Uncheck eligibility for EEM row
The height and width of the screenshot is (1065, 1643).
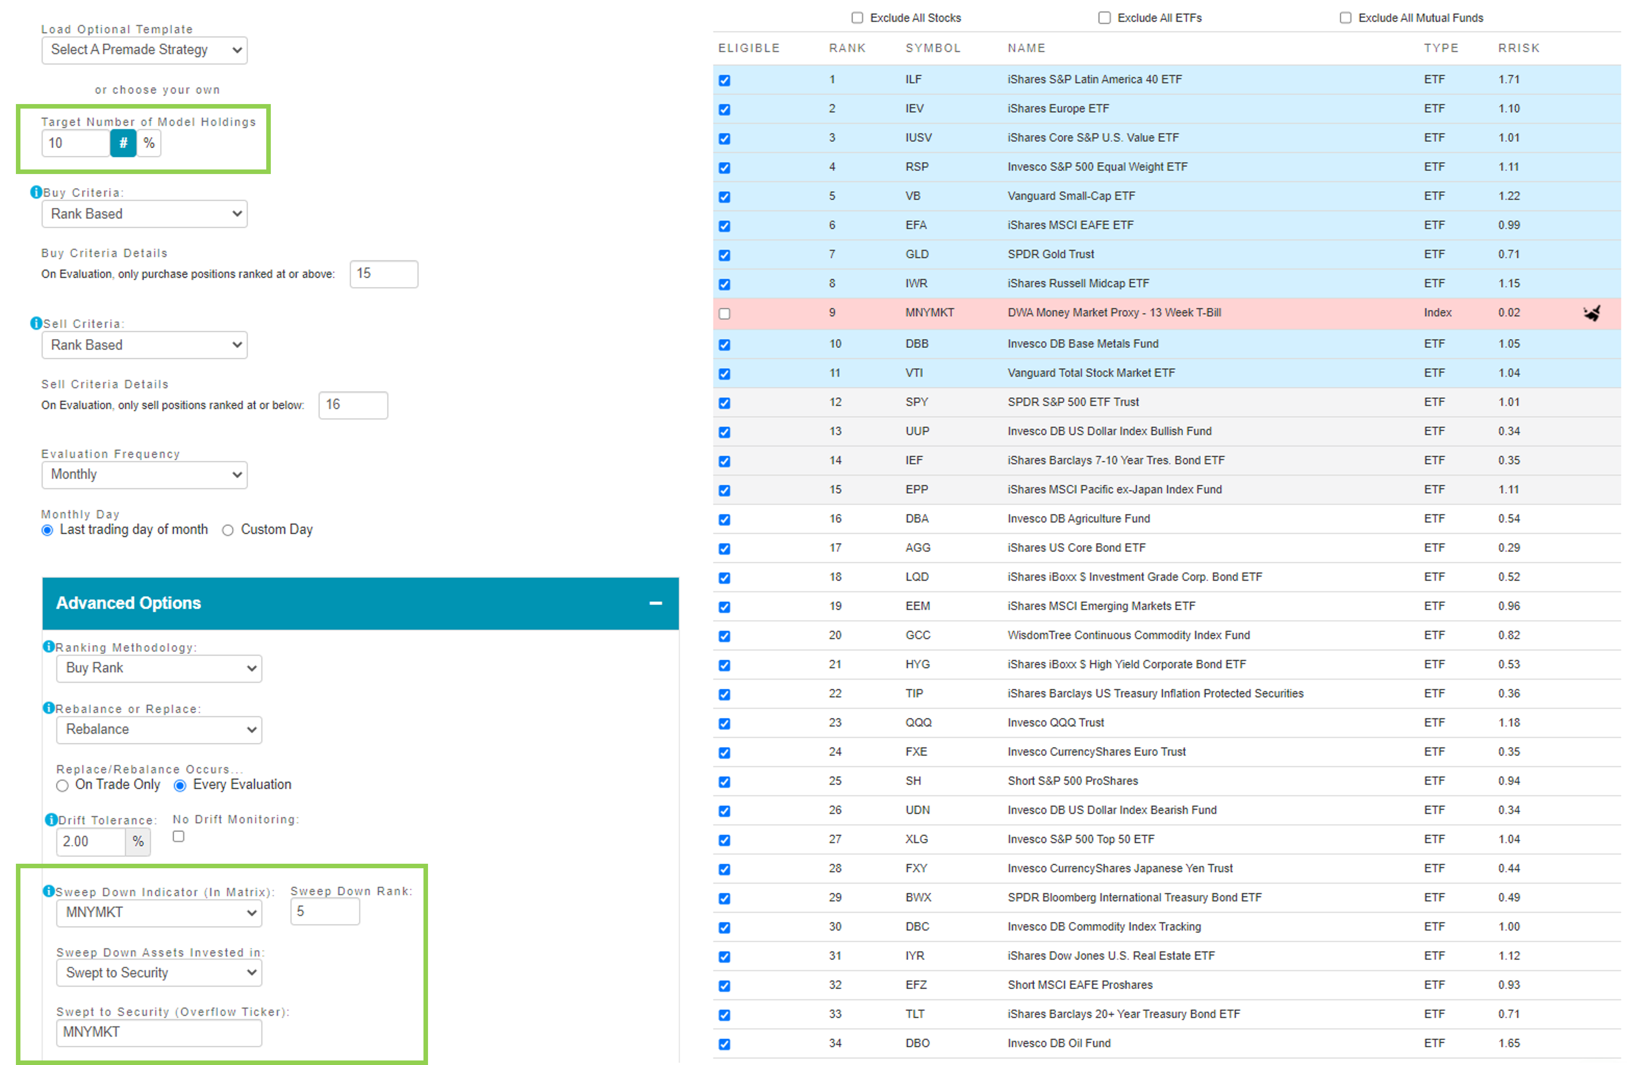[724, 607]
